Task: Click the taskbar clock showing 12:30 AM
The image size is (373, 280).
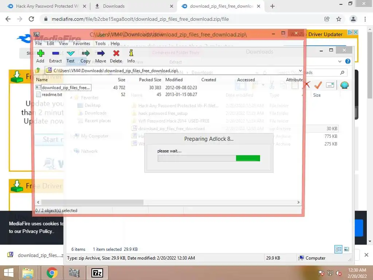Action: (x=357, y=273)
